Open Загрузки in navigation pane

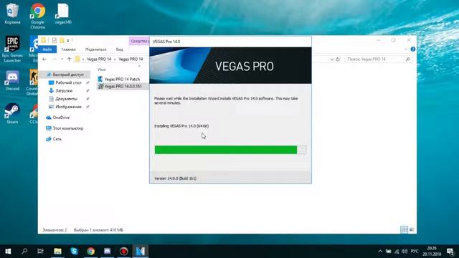coord(64,91)
